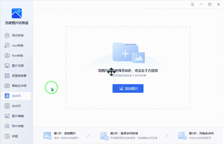Select the Raw转换 label in sidebar
Screen dimensions: 223x144
[17, 56]
